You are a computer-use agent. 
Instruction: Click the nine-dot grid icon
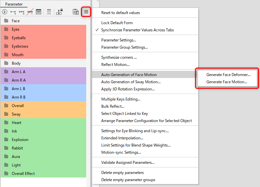point(49,12)
